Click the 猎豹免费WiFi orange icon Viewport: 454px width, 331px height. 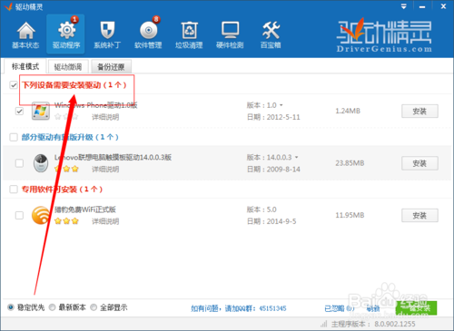41,215
